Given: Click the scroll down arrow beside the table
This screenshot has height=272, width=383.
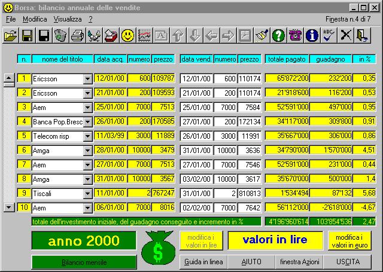Looking at the screenshot, I should click(9, 207).
